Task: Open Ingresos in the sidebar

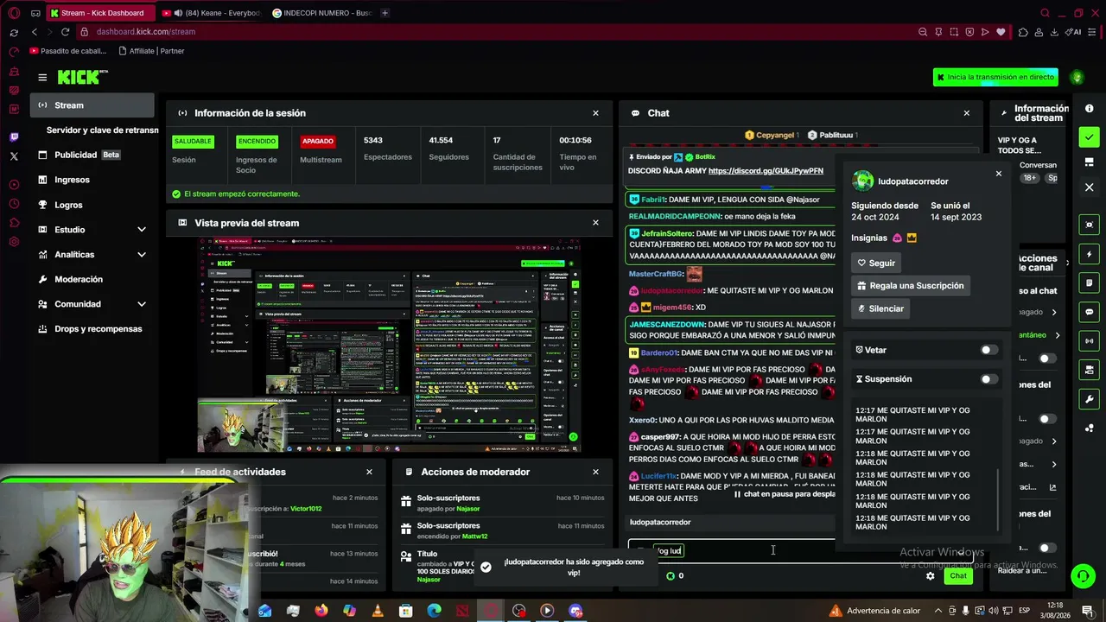Action: (x=92, y=180)
